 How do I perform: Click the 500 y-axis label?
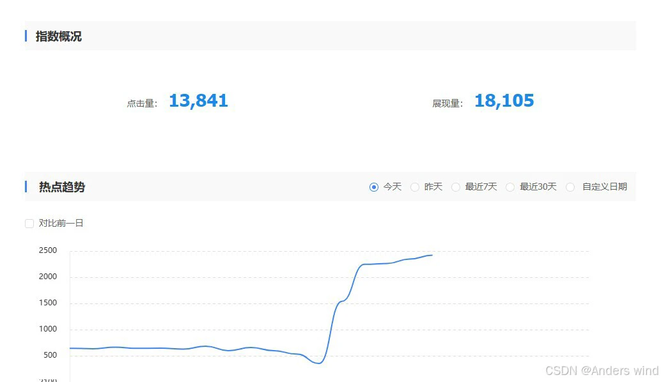coord(50,355)
